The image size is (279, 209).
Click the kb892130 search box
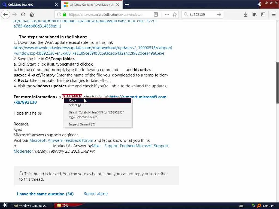202,14
